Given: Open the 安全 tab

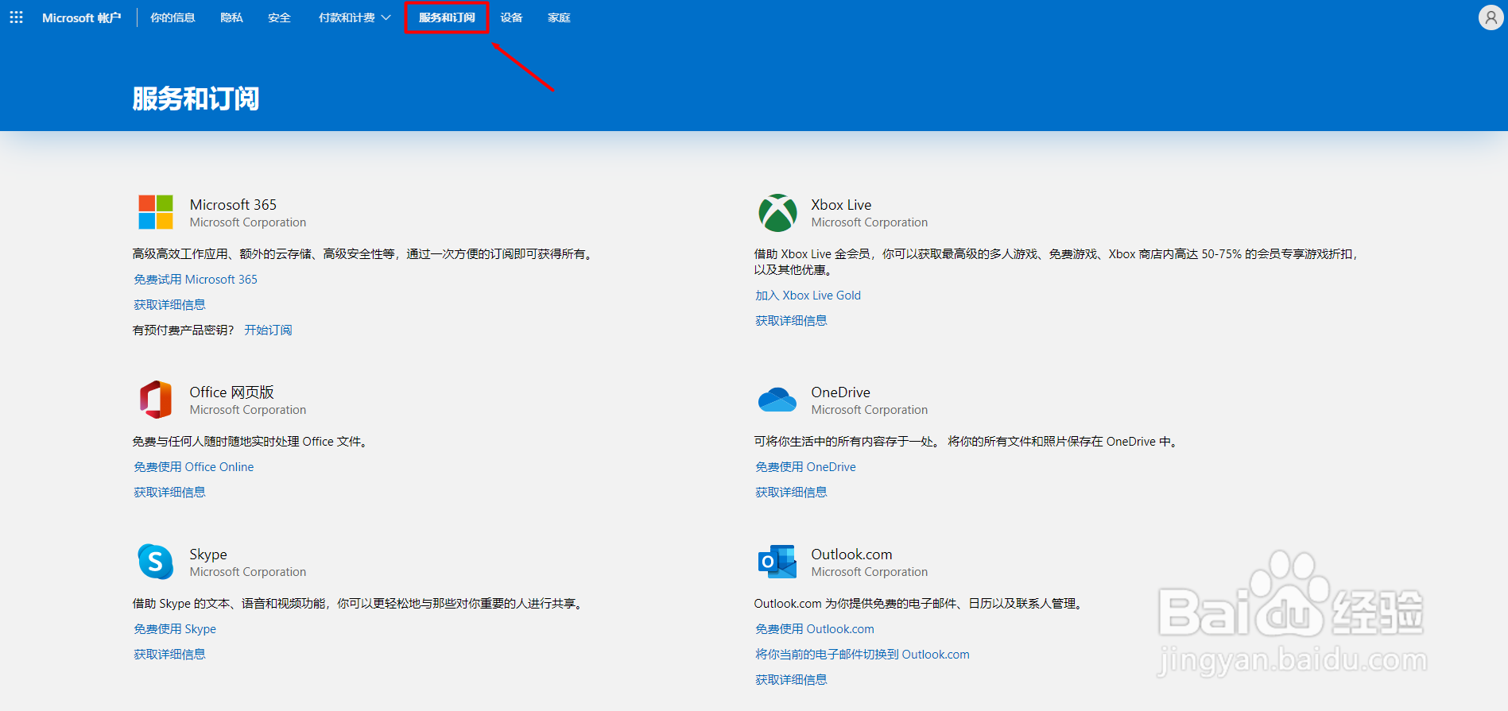Looking at the screenshot, I should pyautogui.click(x=279, y=17).
